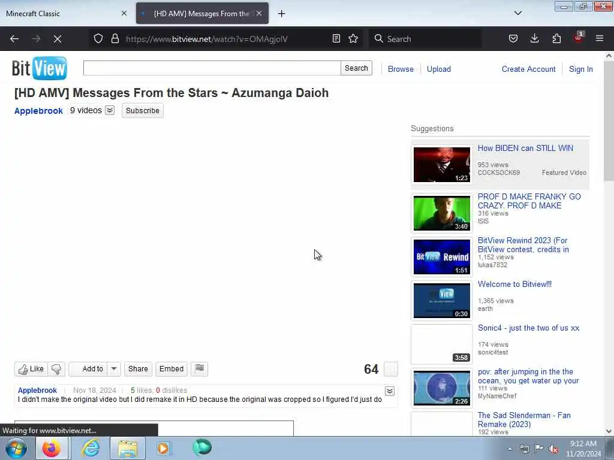
Task: Click the Embed button
Action: (171, 369)
